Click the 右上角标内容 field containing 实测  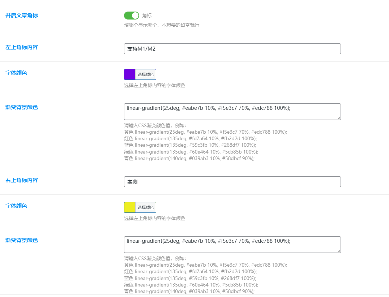coord(232,182)
